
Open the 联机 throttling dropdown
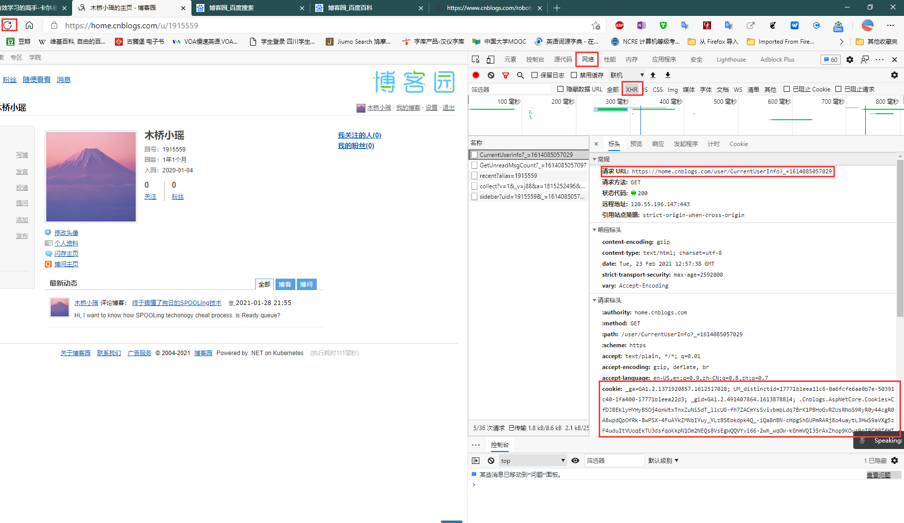coord(627,75)
